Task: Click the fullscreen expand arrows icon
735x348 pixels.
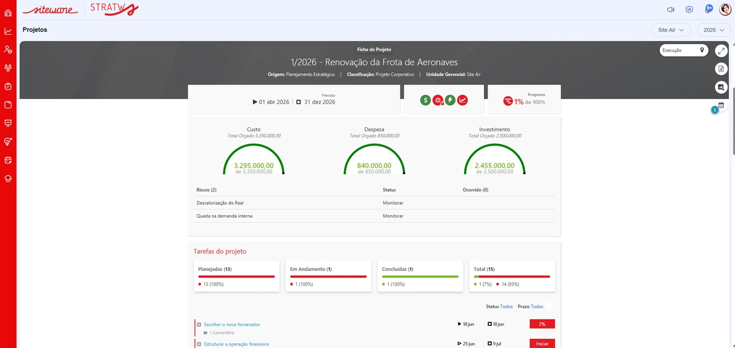Action: (x=722, y=51)
